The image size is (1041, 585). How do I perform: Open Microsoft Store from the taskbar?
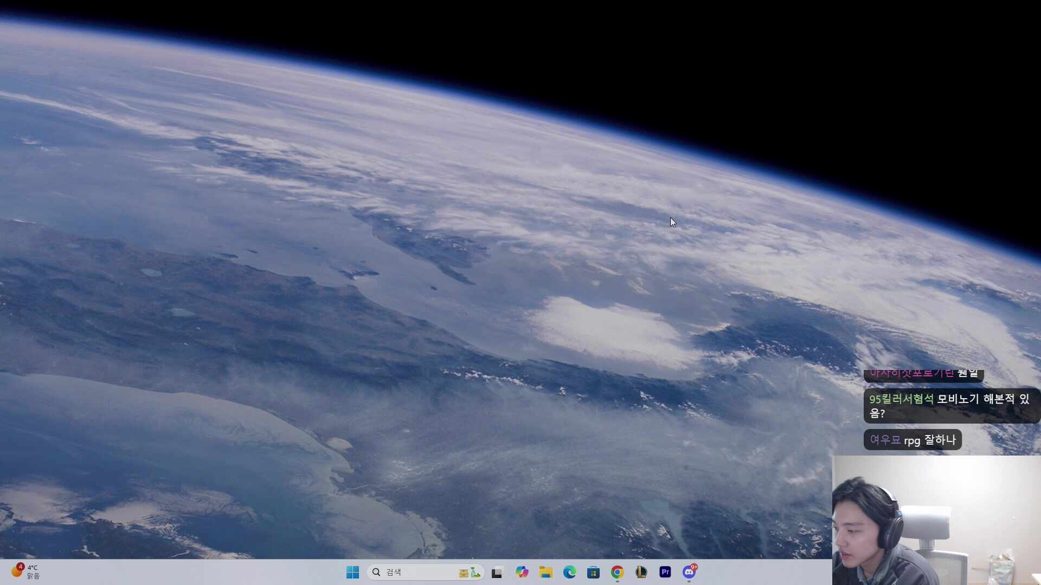[593, 572]
